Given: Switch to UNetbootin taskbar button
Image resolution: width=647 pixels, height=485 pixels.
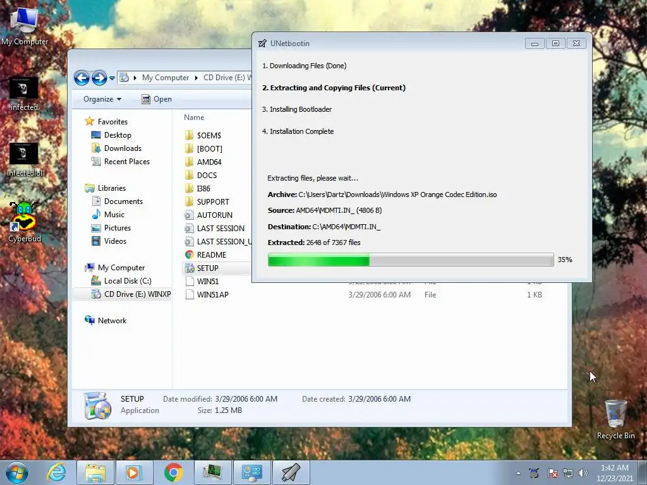Looking at the screenshot, I should coord(291,472).
